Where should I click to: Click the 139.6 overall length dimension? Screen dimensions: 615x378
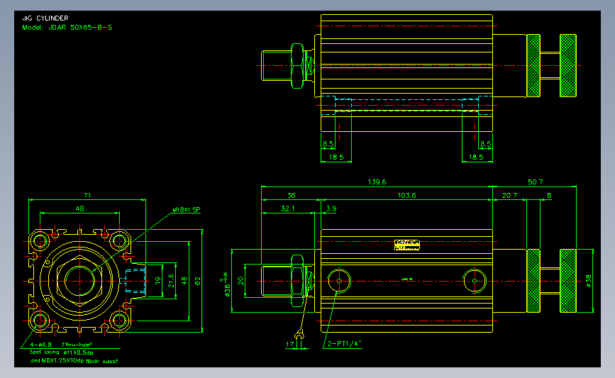(x=377, y=182)
